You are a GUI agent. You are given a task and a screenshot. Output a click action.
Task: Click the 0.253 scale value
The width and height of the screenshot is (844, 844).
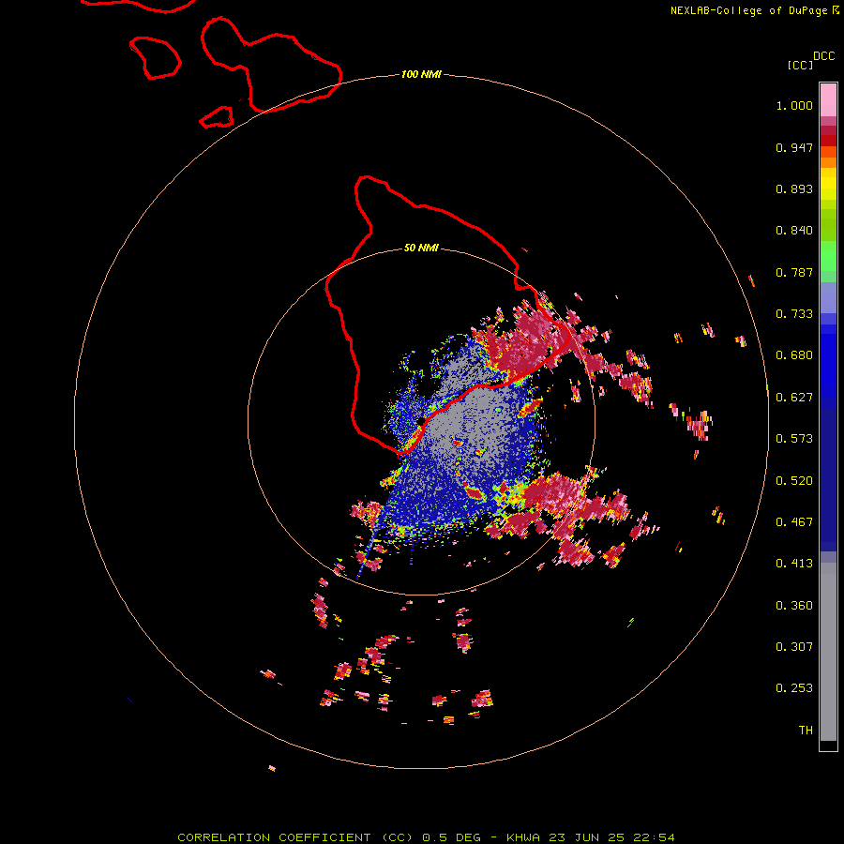click(794, 688)
